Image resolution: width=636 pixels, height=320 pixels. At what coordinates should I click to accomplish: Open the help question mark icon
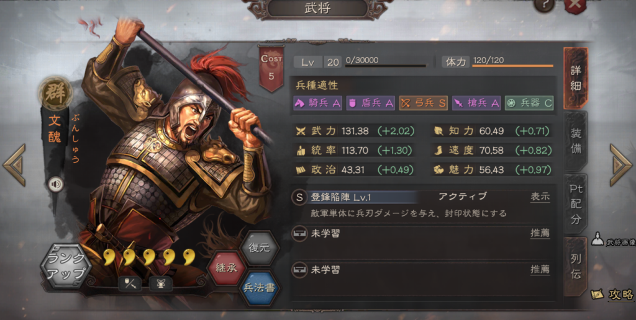[544, 5]
